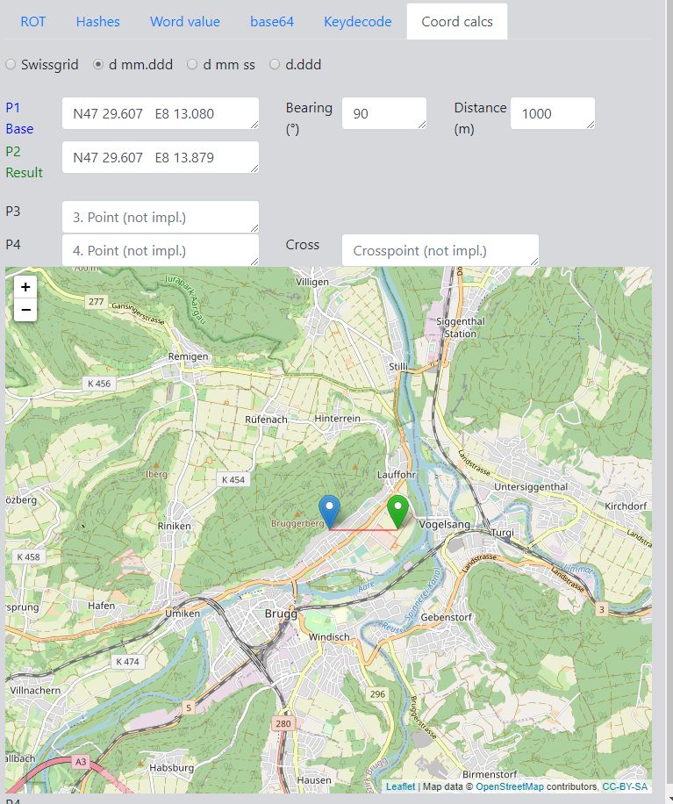Click the Umiken label on map
This screenshot has height=804, width=673.
click(183, 614)
